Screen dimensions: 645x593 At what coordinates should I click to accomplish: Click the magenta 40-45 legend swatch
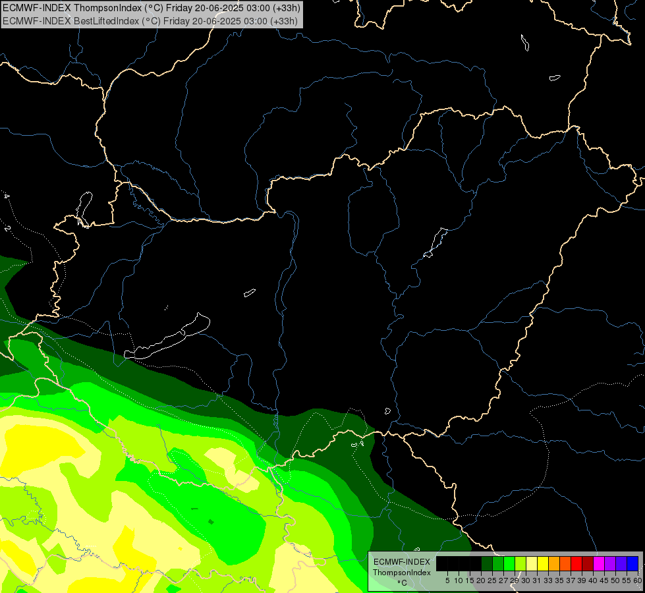[599, 563]
